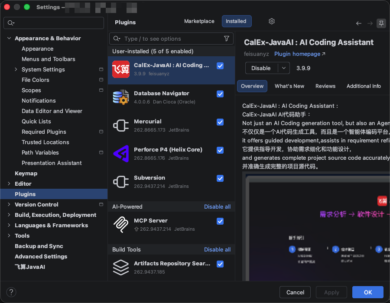
Task: Click the Disable plugin button
Action: tap(261, 68)
